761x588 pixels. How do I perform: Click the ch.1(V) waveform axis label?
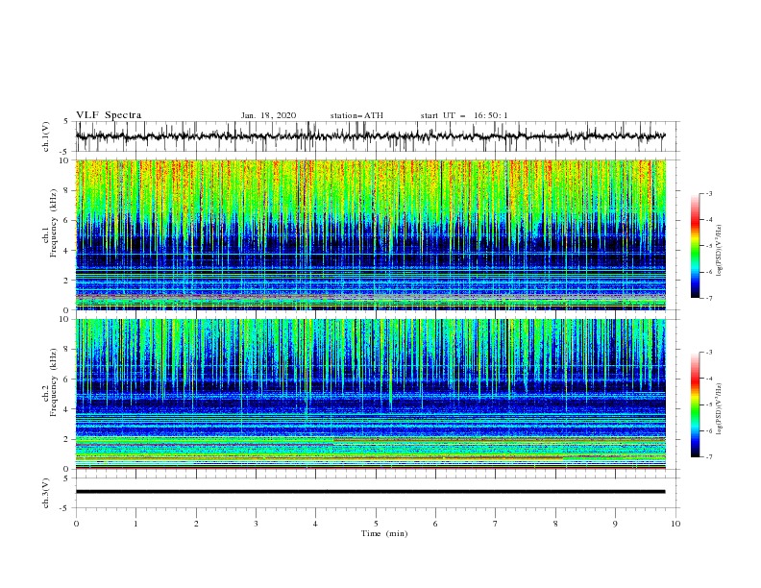pyautogui.click(x=46, y=136)
